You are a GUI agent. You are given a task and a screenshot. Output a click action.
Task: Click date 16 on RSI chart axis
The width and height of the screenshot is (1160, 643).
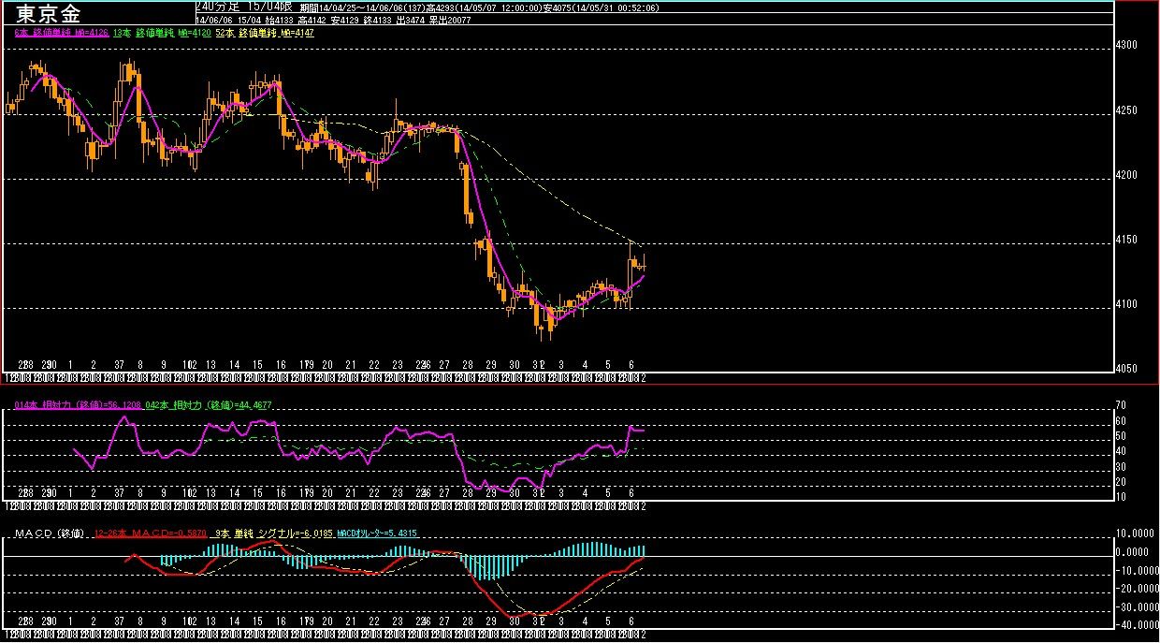[281, 492]
